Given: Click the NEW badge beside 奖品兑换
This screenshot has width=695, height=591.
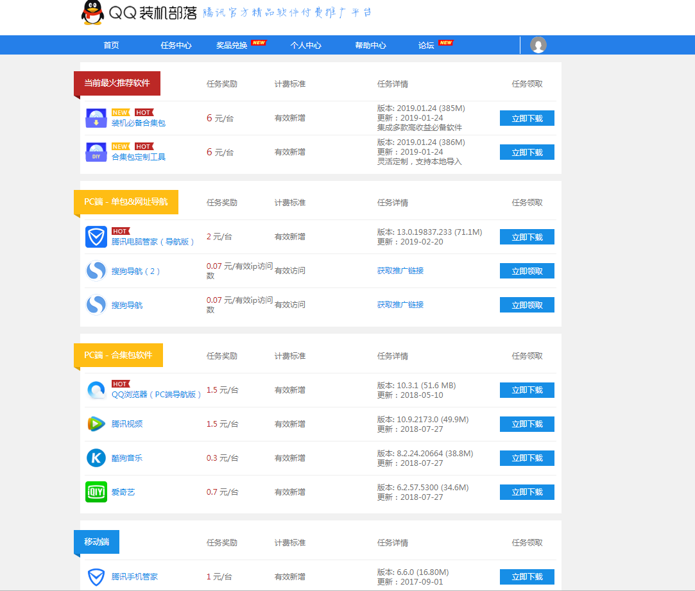Looking at the screenshot, I should click(259, 42).
